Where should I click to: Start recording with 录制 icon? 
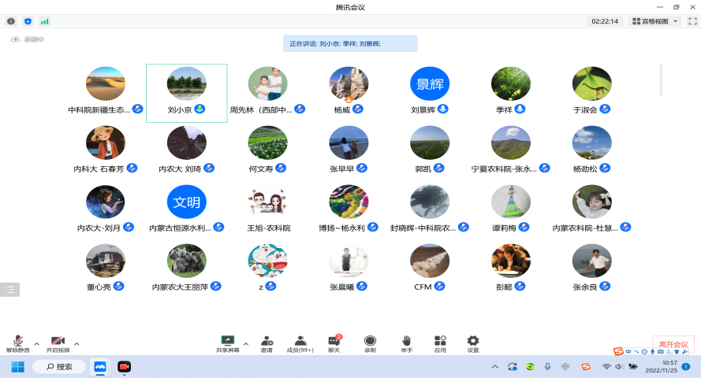tap(370, 343)
